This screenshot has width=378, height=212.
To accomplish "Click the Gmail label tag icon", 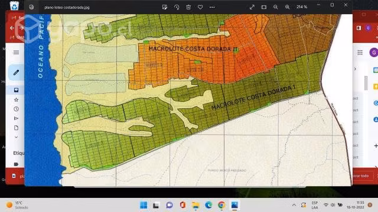I will tap(16, 164).
